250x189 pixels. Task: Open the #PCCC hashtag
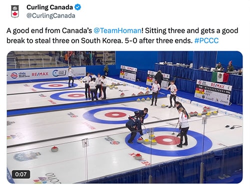point(206,40)
